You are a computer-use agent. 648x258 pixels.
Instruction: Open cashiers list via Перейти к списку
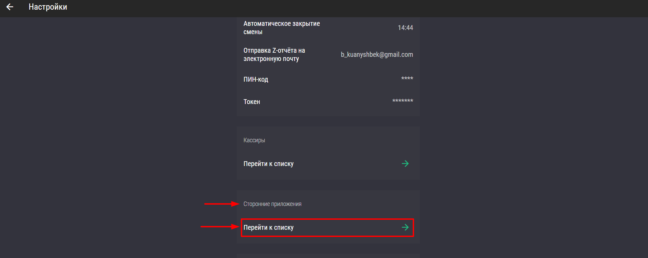click(328, 164)
